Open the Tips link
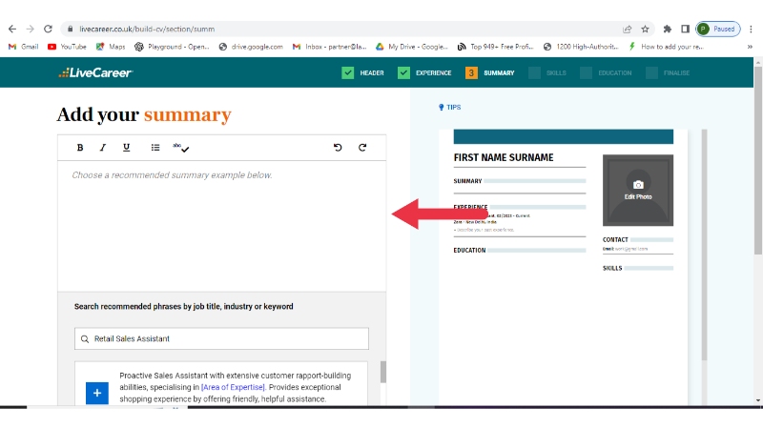763x428 pixels. point(449,108)
